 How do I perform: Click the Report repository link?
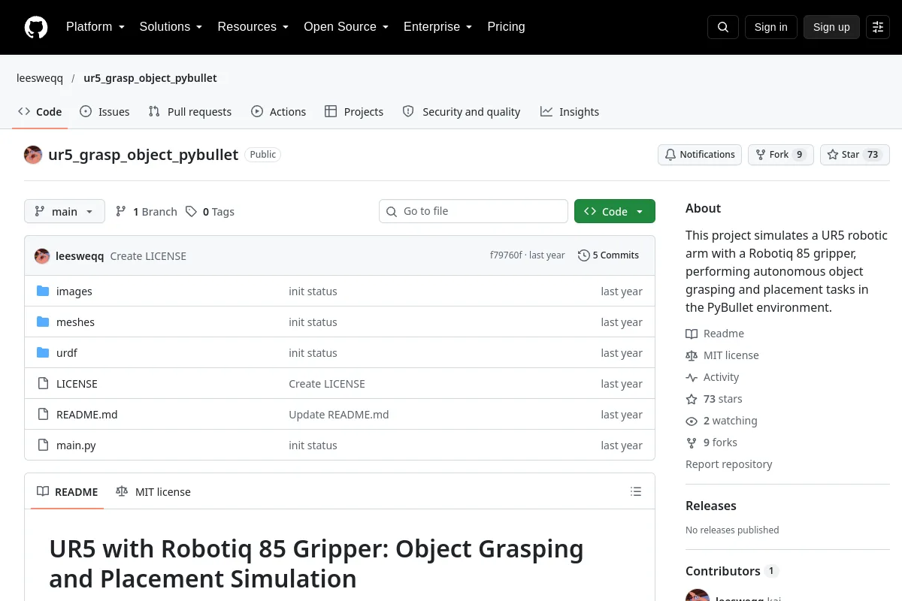click(x=729, y=464)
